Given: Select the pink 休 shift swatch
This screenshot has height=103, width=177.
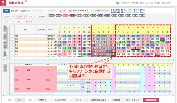Looking at the screenshot, I should tap(58, 16).
